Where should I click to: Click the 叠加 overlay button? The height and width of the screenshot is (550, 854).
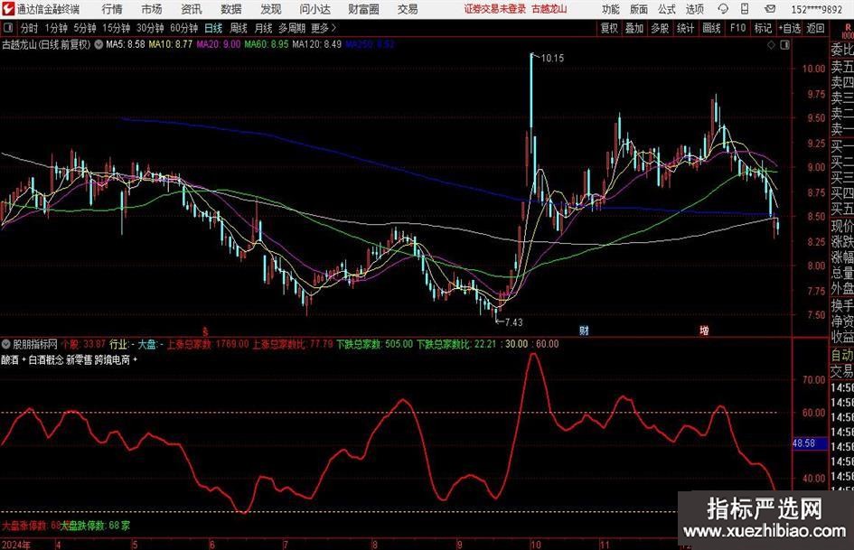point(634,28)
